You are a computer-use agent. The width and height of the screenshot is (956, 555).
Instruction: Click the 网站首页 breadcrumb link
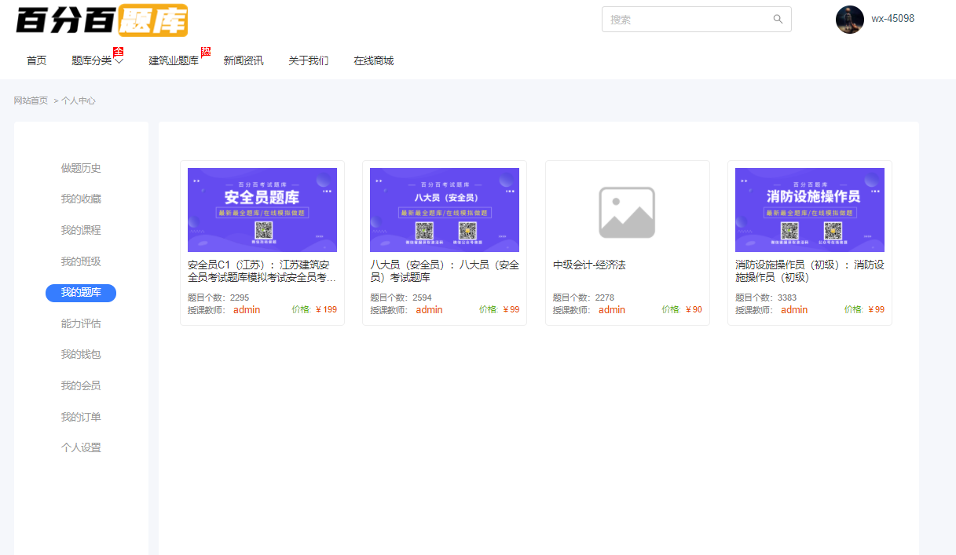coord(31,100)
